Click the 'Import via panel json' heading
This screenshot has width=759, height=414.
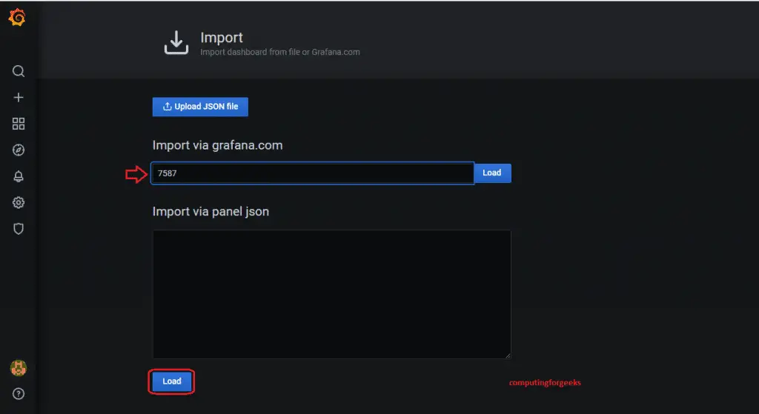[211, 212]
